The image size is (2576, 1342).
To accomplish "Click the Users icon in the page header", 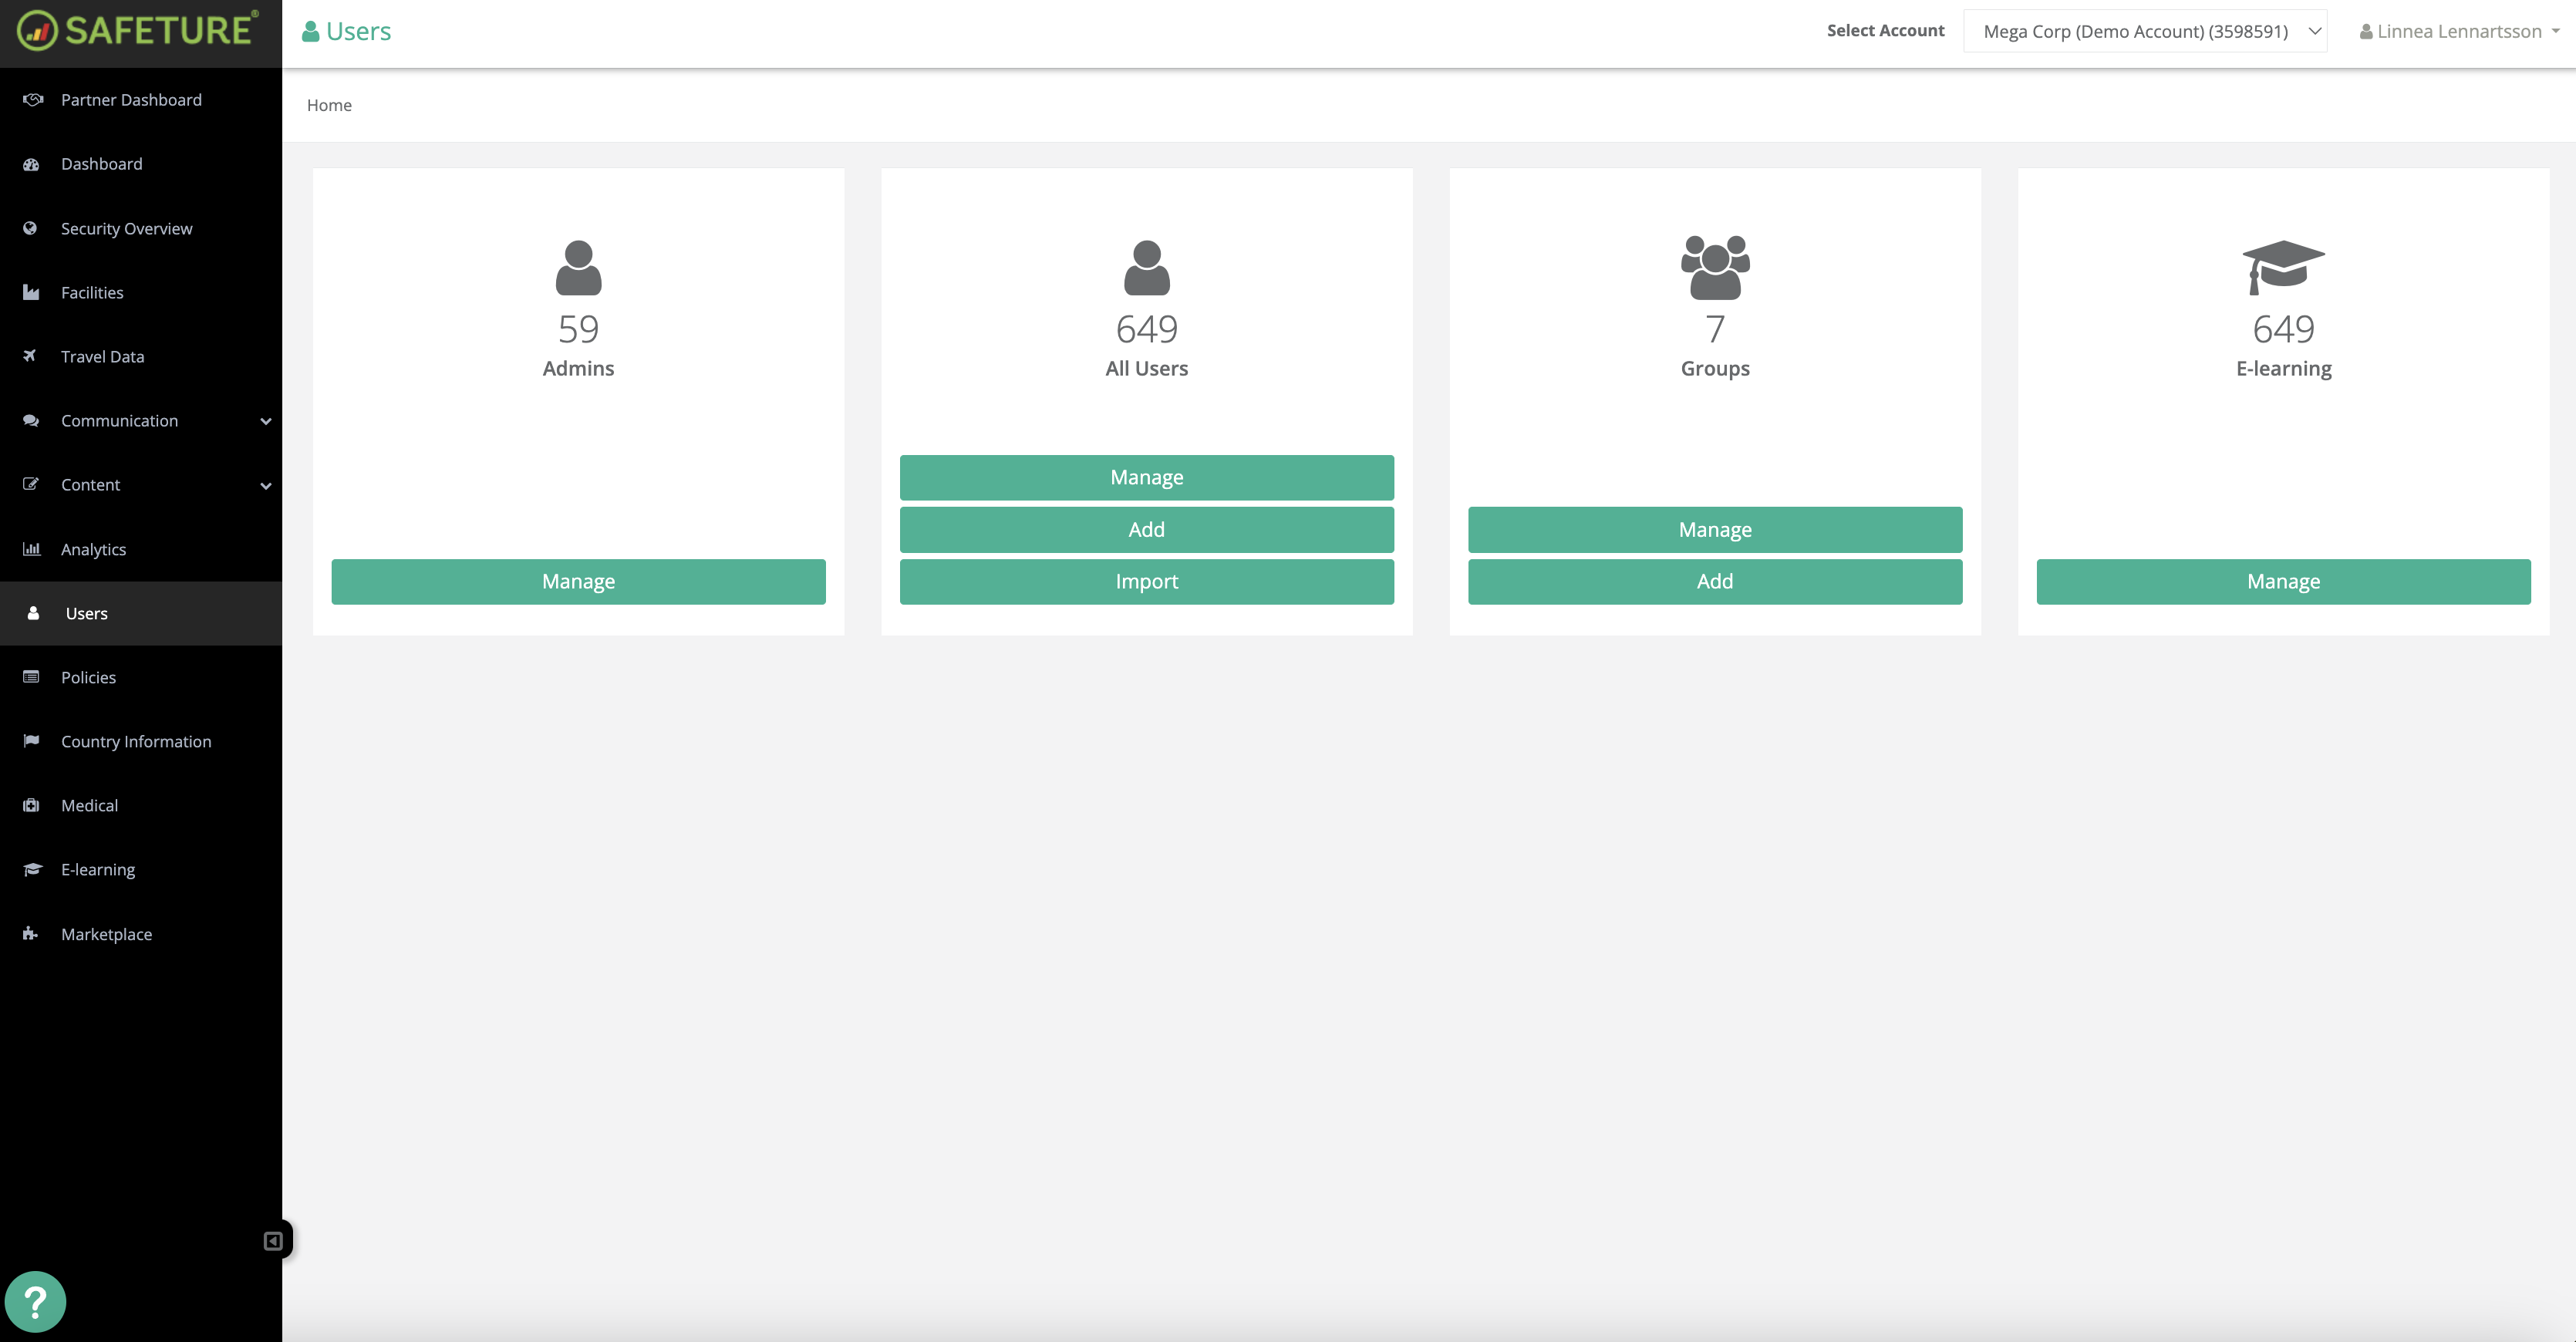I will [x=312, y=30].
